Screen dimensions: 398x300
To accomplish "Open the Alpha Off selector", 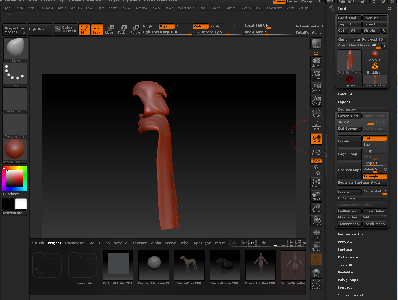I will click(15, 101).
